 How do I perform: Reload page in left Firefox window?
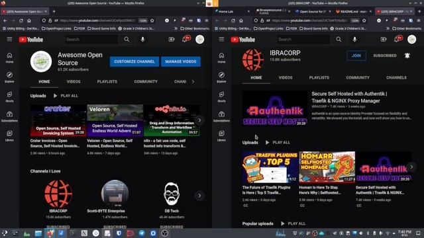pos(21,20)
